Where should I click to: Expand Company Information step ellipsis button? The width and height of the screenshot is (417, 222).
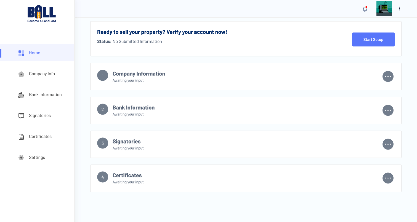pyautogui.click(x=388, y=77)
